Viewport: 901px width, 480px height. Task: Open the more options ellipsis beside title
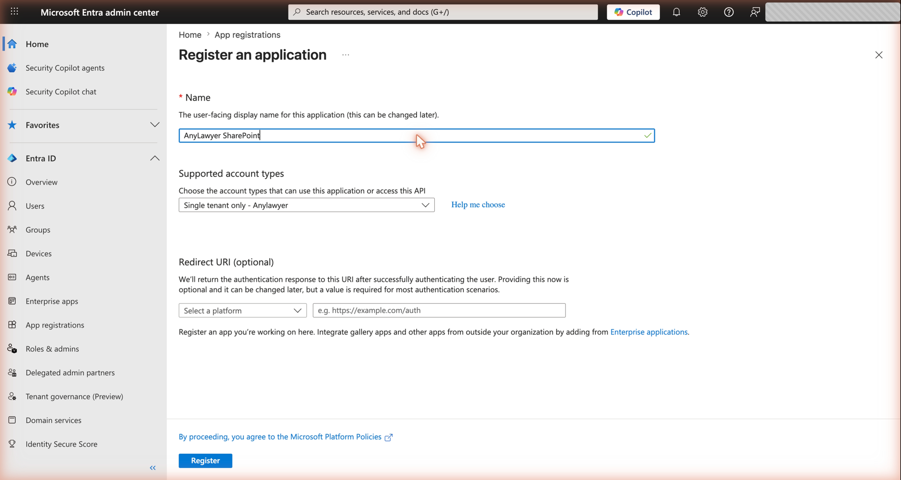pos(346,55)
